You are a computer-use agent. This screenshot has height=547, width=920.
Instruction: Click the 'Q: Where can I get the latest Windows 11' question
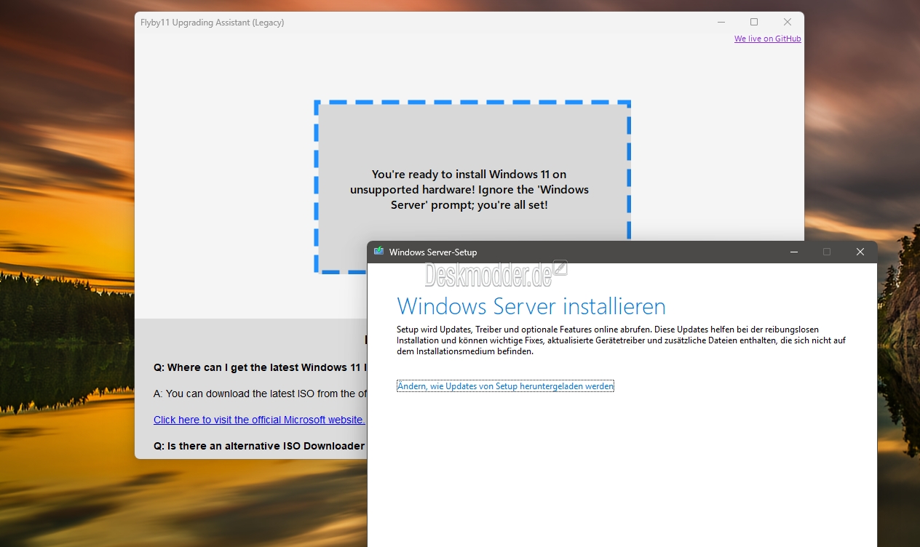click(x=260, y=367)
